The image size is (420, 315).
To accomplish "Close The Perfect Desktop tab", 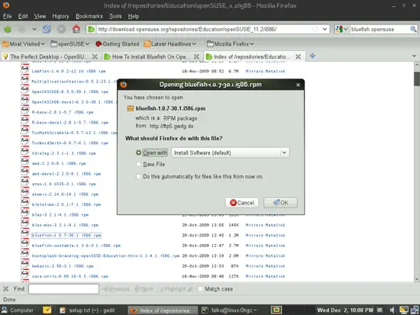I will point(95,56).
